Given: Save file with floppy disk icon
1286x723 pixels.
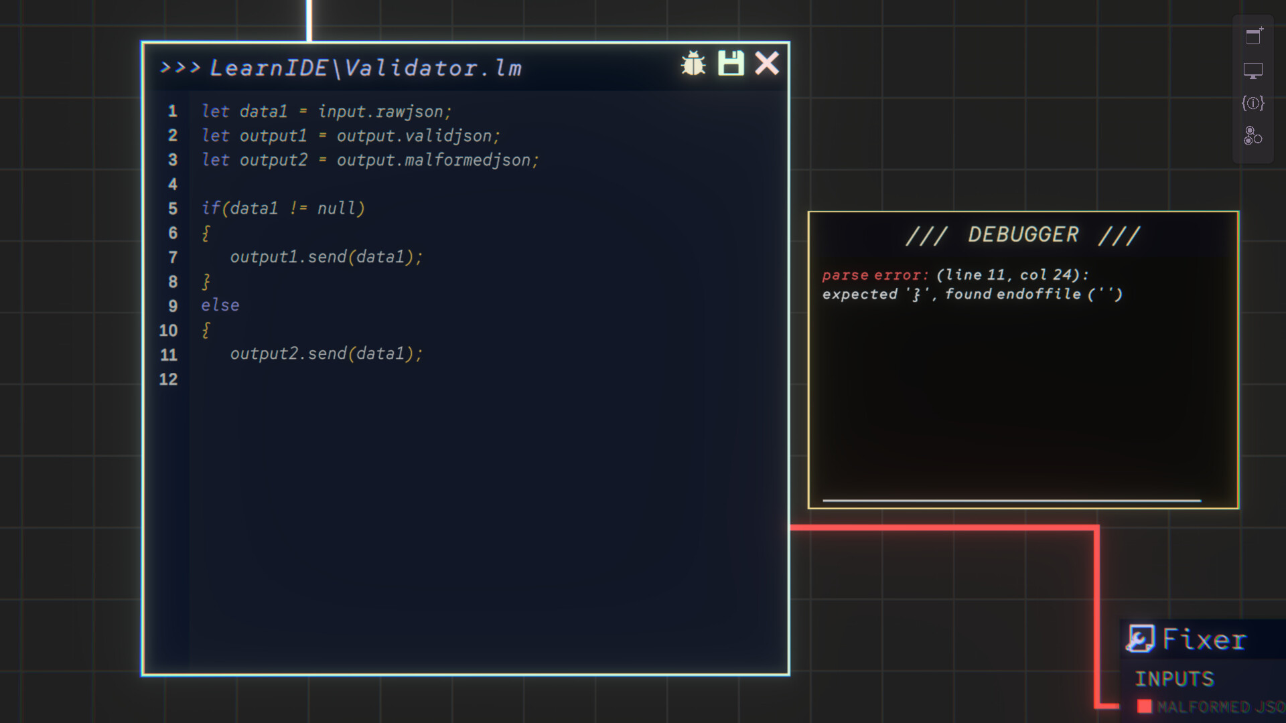Looking at the screenshot, I should point(731,64).
